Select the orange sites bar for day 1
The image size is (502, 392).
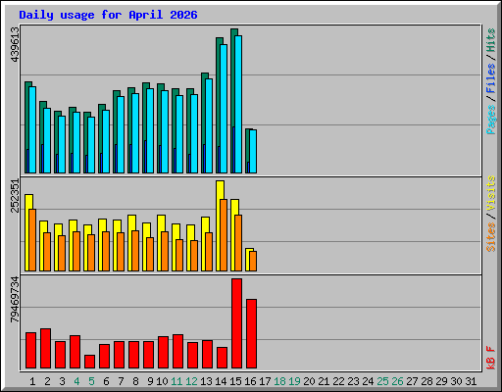click(32, 240)
